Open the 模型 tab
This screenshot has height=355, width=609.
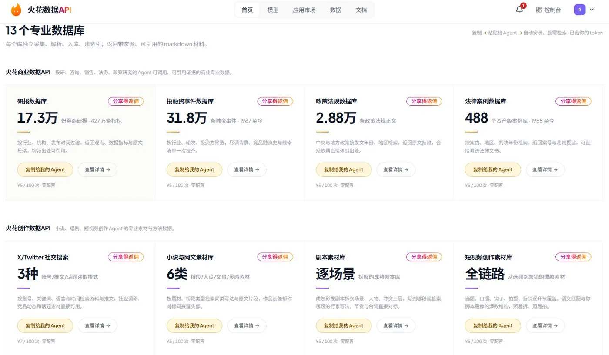tap(273, 10)
